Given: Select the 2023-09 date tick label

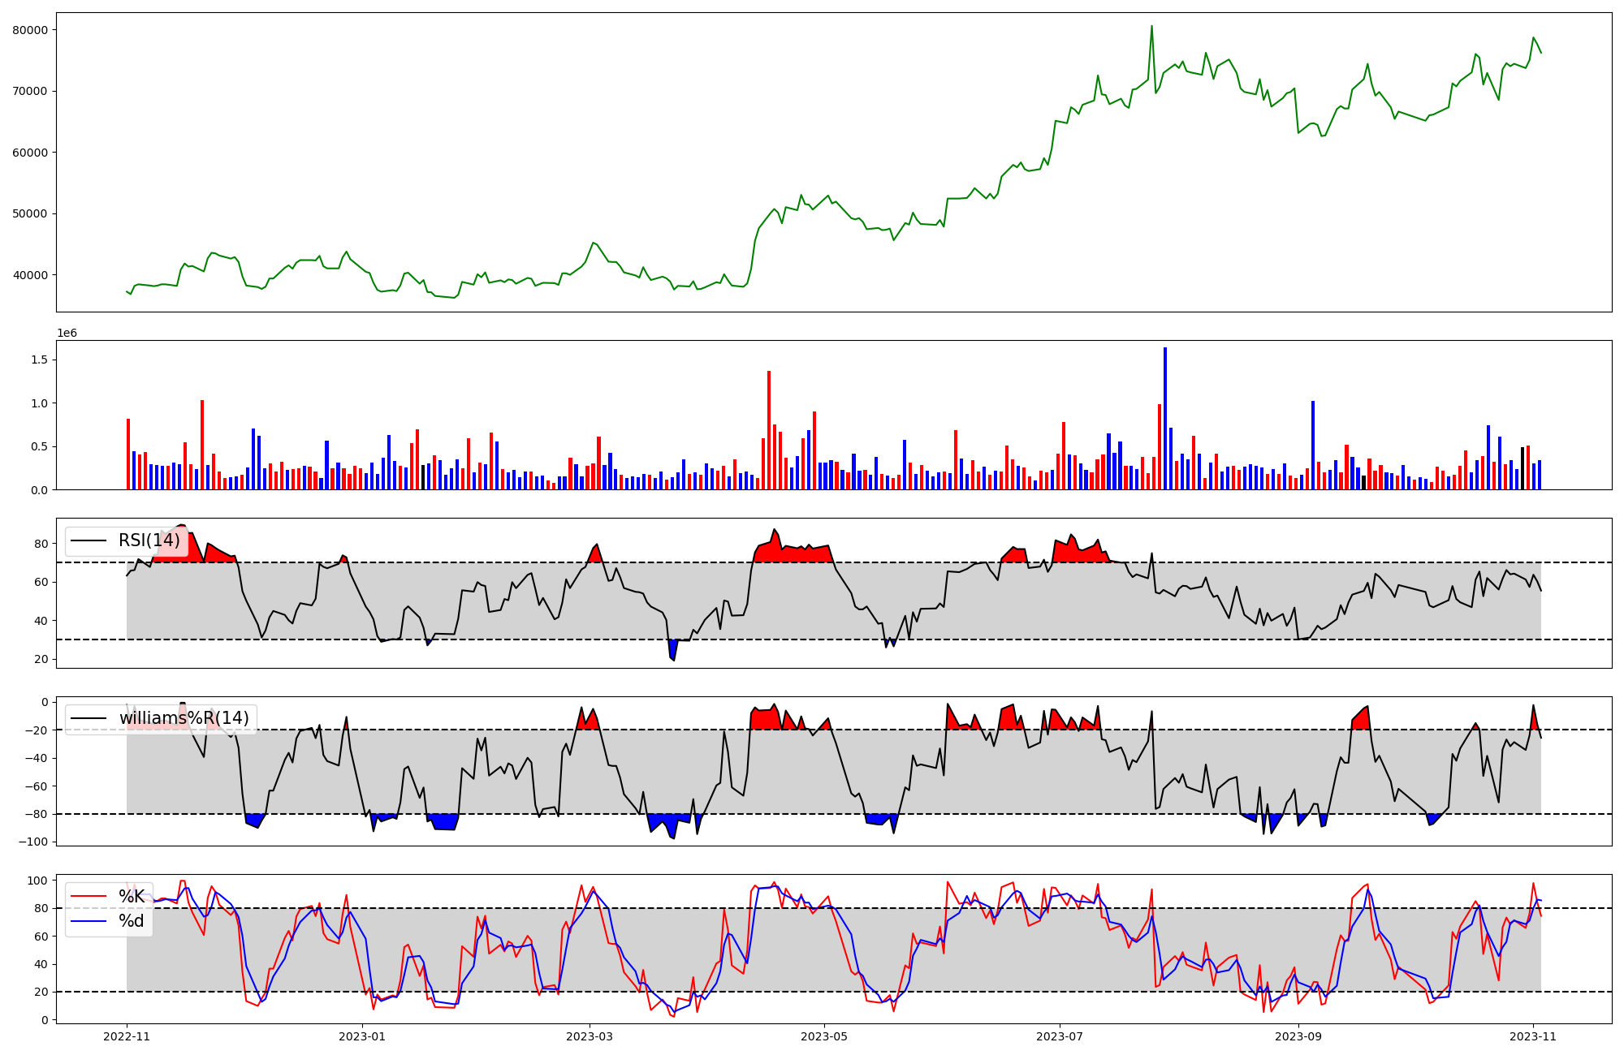Looking at the screenshot, I should [1298, 1036].
